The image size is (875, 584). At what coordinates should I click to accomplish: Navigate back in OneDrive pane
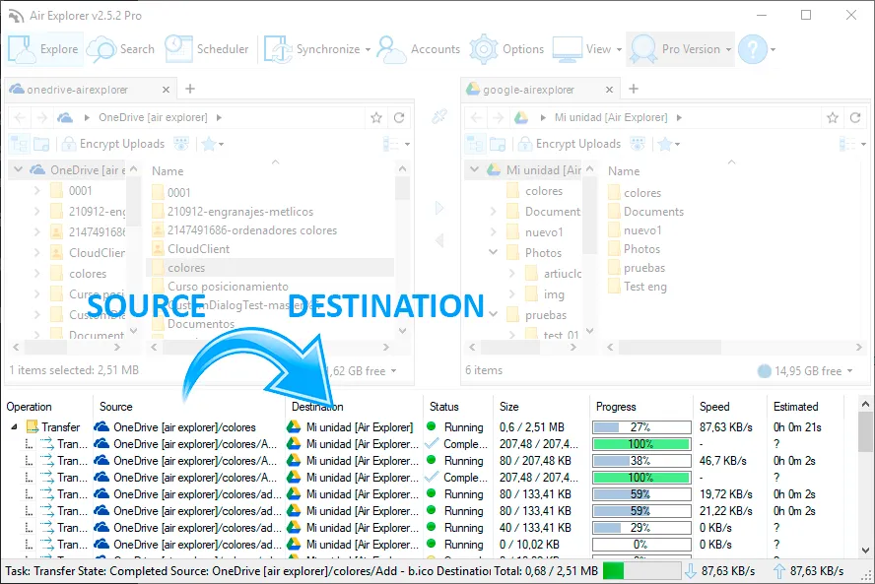pos(20,118)
